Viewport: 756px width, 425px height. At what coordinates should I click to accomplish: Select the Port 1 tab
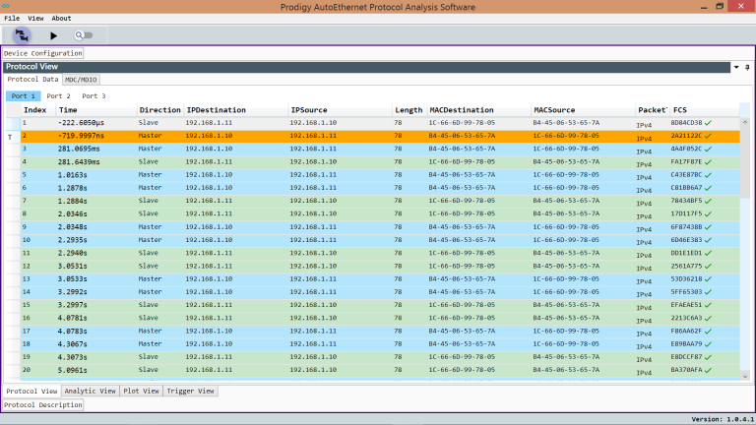tap(24, 95)
